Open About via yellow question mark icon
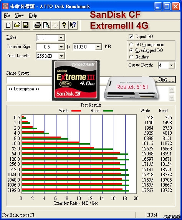The width and height of the screenshot is (182, 220). click(64, 25)
